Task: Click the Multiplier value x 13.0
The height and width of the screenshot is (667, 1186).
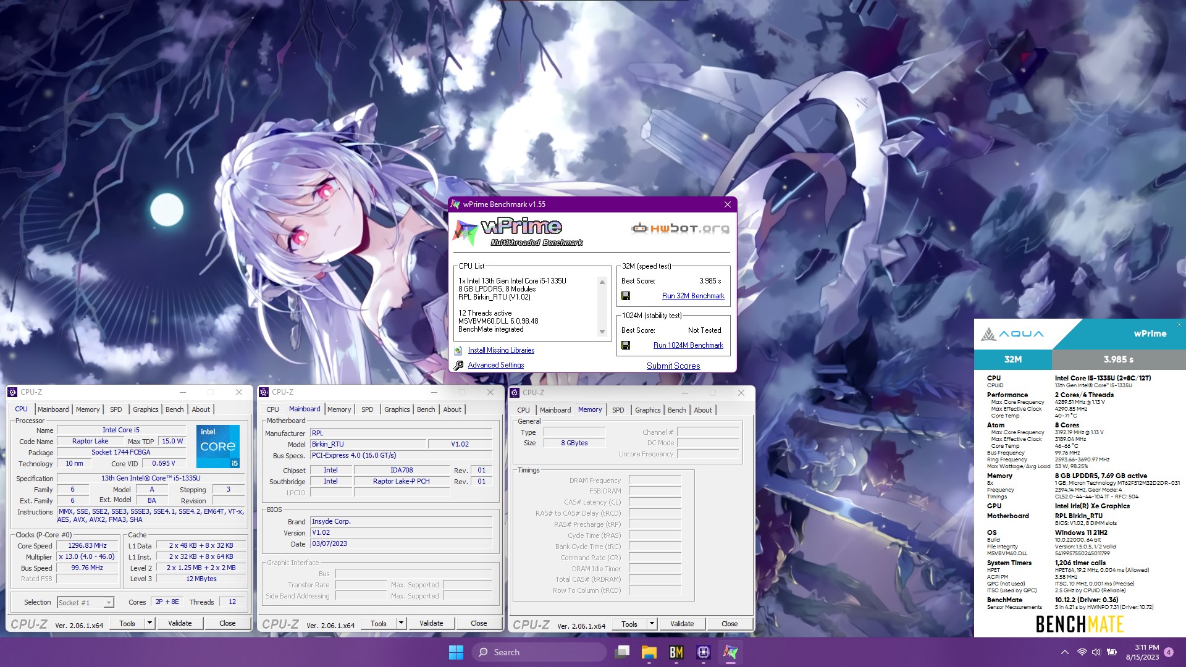Action: click(x=87, y=556)
